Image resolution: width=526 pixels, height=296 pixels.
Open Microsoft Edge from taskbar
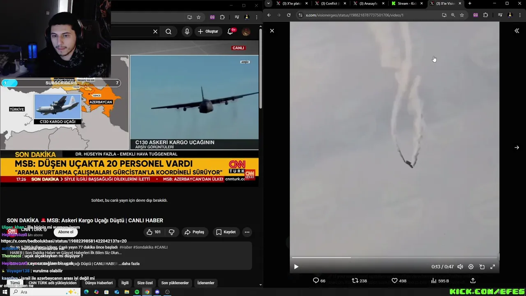(86, 292)
